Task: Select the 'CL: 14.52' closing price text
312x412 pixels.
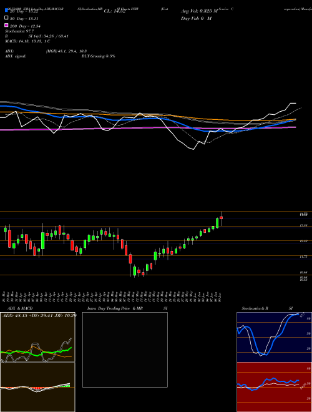Action: click(x=115, y=11)
